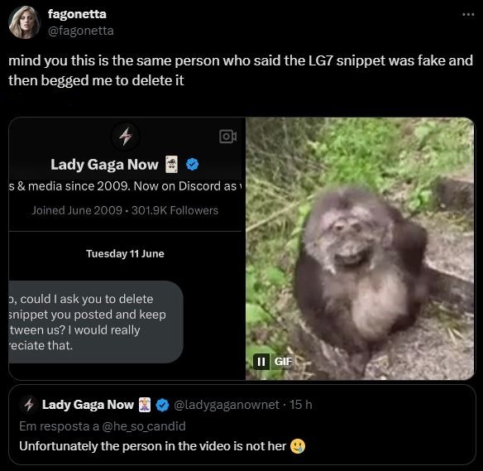
Task: Click the delete request message bubble
Action: pyautogui.click(x=96, y=322)
